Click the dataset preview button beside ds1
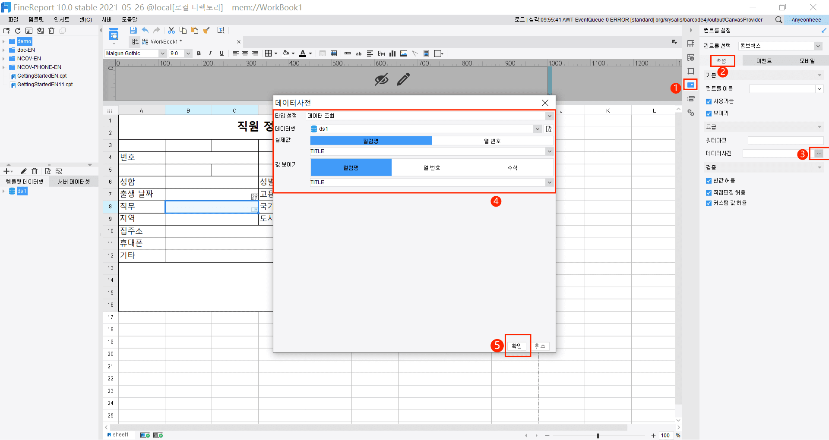The width and height of the screenshot is (829, 440). pyautogui.click(x=549, y=129)
